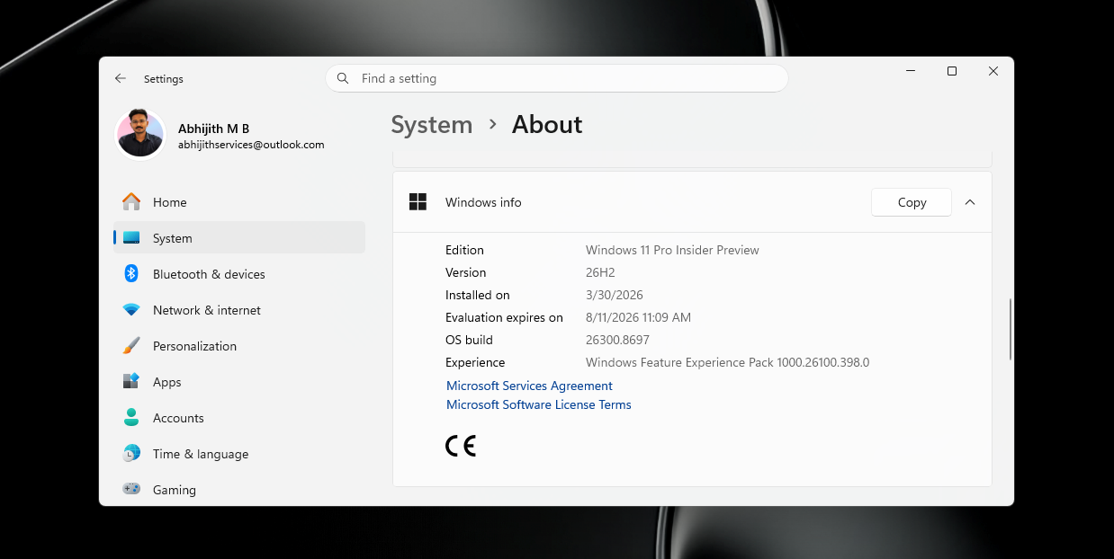Open Microsoft Services Agreement link
This screenshot has height=559, width=1114.
[x=529, y=386]
